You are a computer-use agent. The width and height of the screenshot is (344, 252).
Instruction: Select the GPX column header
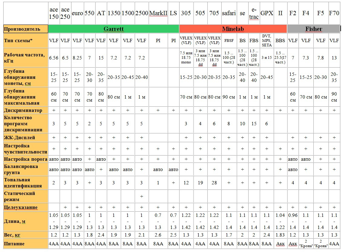267,13
